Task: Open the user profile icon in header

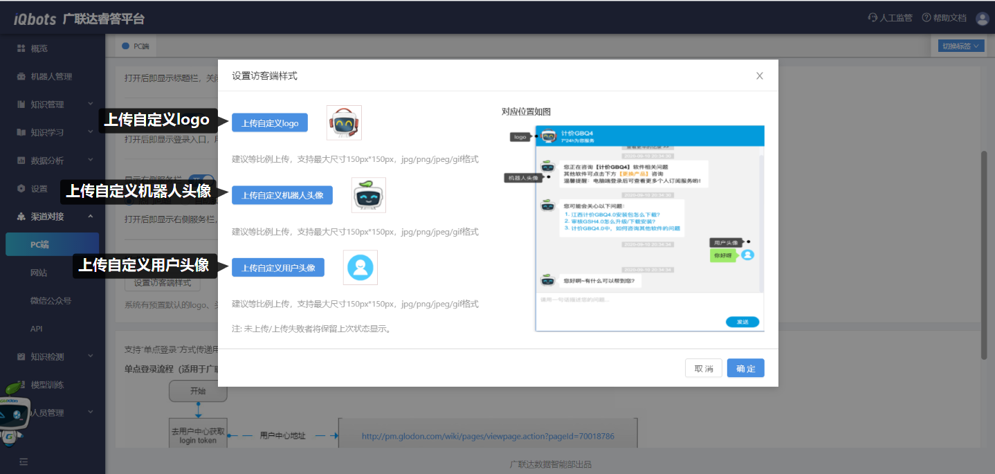Action: [x=982, y=19]
